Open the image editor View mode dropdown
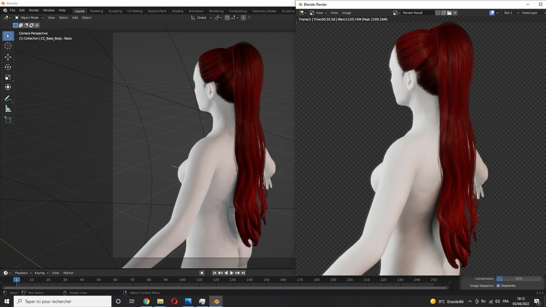This screenshot has width=546, height=307. point(318,13)
